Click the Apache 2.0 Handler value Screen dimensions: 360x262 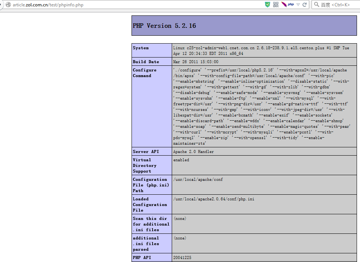click(193, 151)
